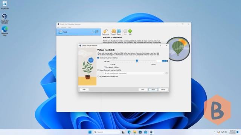The height and width of the screenshot is (135, 241).
Task: Select Create a Virtual Hard Disk Now
Action: [108, 58]
